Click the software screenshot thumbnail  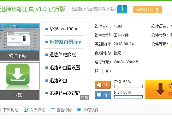click(x=20, y=37)
